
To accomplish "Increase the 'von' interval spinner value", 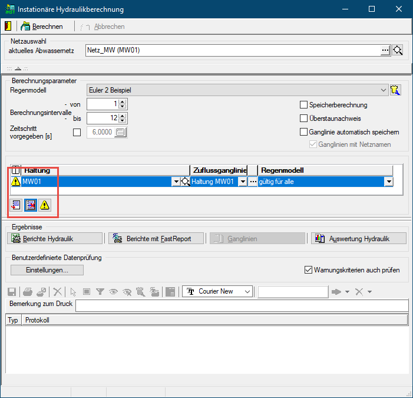I will 123,101.
